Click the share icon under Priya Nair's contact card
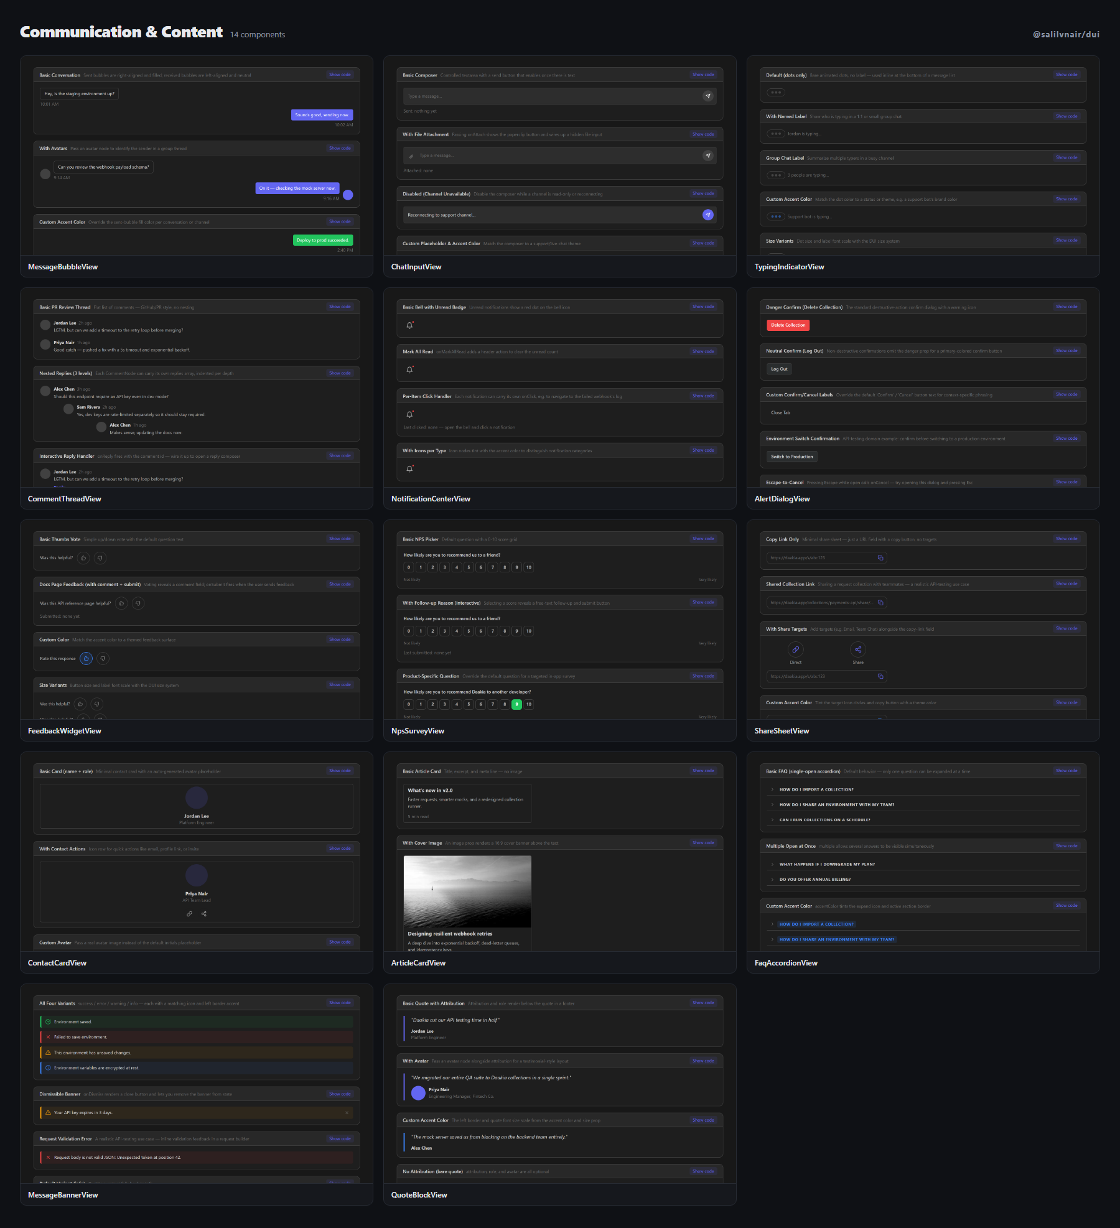Image resolution: width=1120 pixels, height=1228 pixels. click(204, 914)
